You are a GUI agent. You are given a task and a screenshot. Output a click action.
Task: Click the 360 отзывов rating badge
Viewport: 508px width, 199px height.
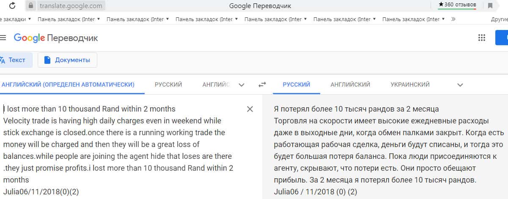(457, 5)
